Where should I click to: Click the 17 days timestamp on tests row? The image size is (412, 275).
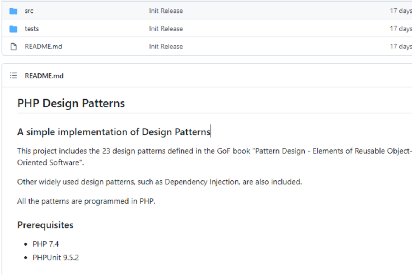pyautogui.click(x=400, y=29)
